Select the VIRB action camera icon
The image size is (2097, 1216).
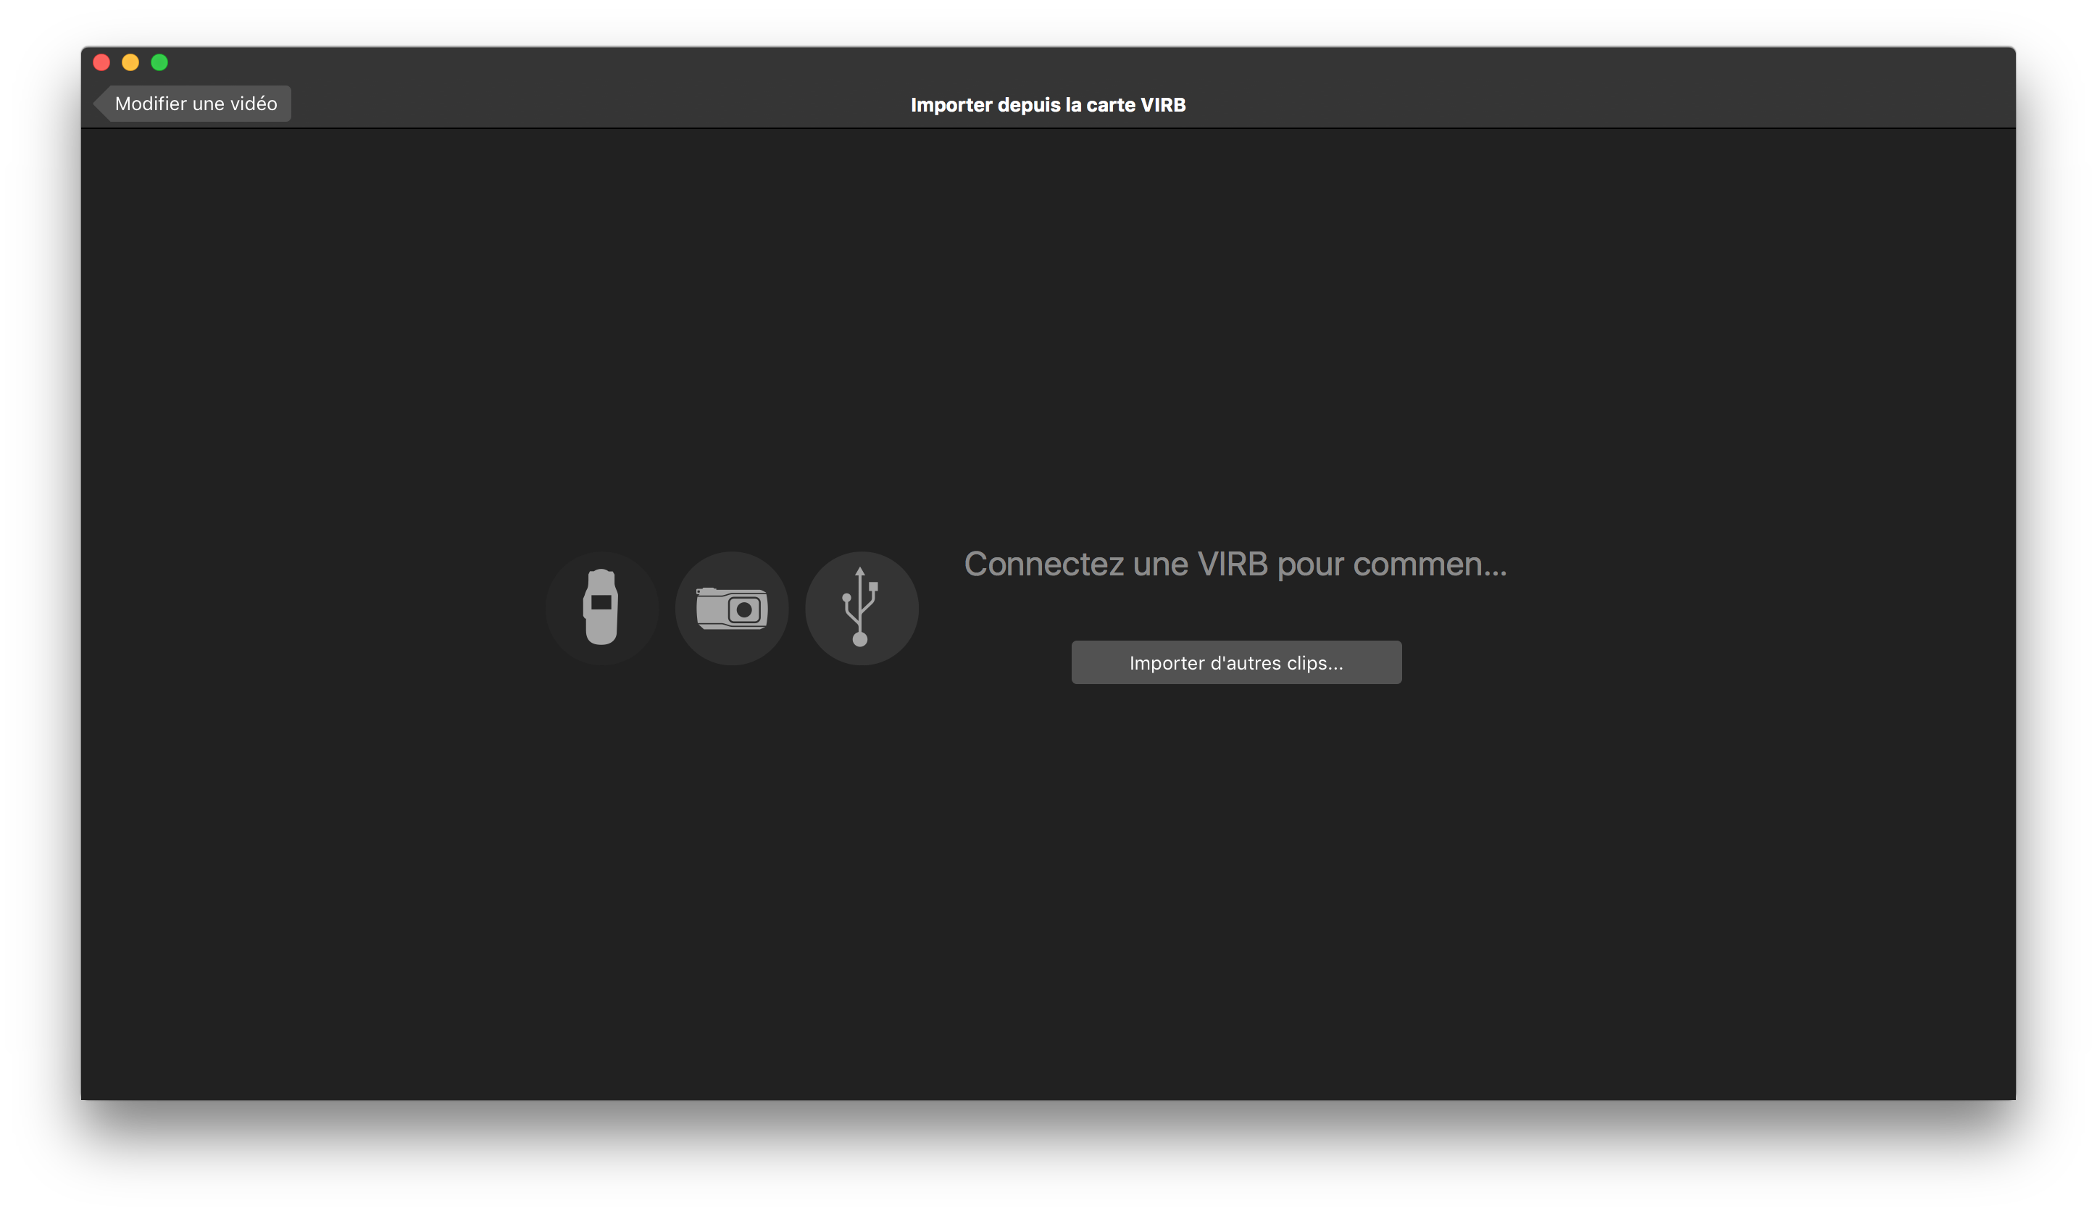(x=731, y=607)
